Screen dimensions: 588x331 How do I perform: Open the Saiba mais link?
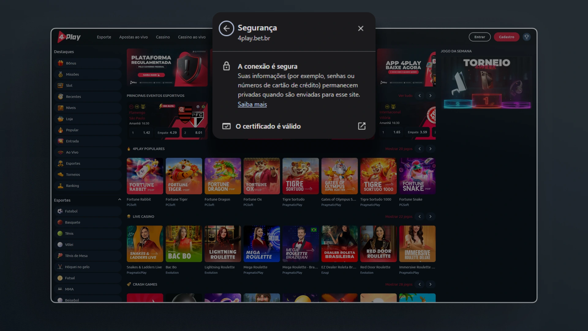(252, 104)
